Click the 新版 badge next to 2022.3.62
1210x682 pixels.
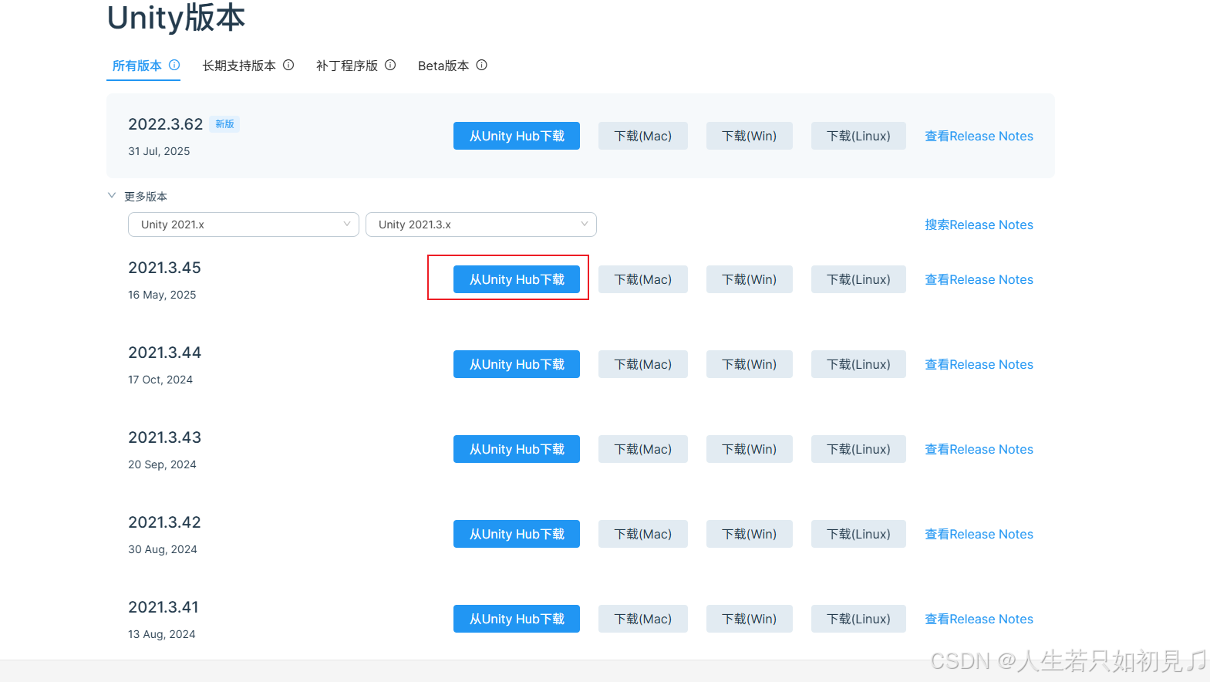[224, 124]
